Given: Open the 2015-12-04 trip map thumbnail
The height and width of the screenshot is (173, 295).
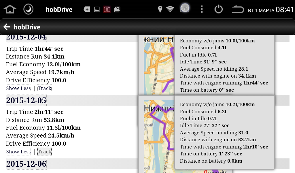Looking at the screenshot, I should [159, 65].
